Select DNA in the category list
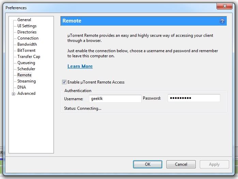Screen dimensions: 238x179 (21, 87)
